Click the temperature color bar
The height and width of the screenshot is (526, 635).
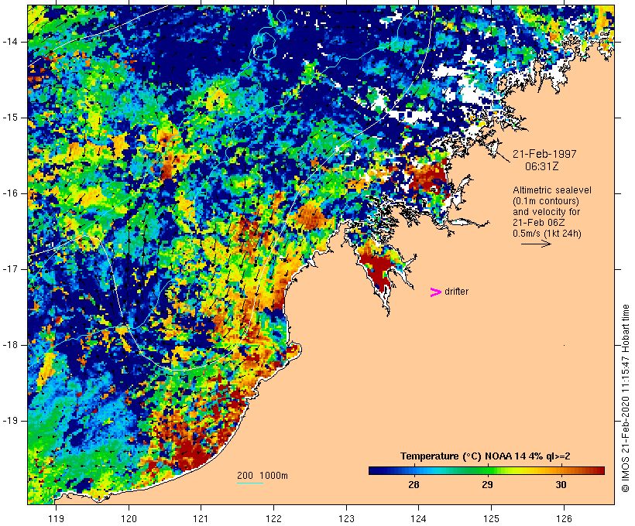tap(486, 470)
